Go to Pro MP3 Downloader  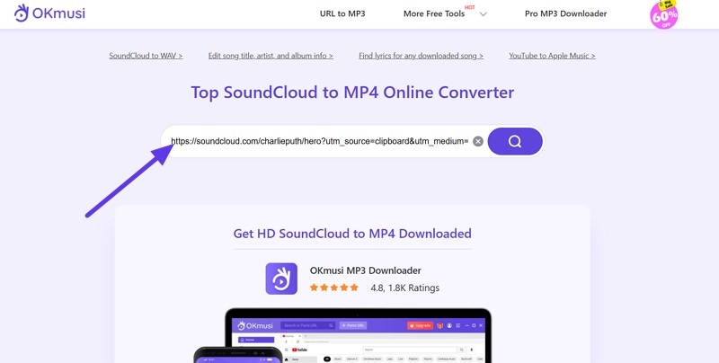(565, 13)
